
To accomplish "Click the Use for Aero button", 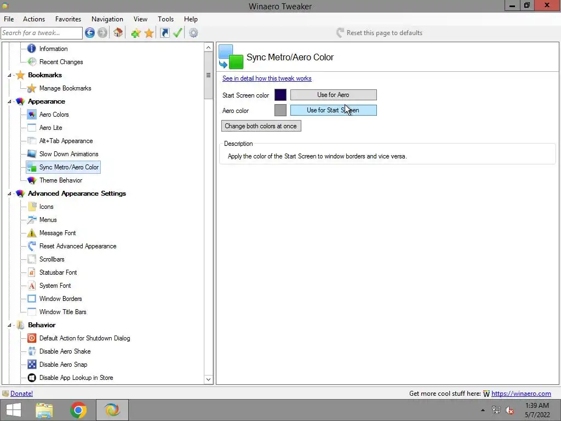I will click(333, 95).
